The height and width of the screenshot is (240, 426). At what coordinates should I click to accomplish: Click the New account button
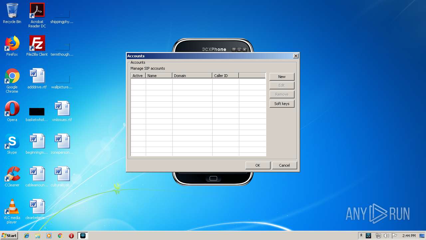click(x=282, y=77)
